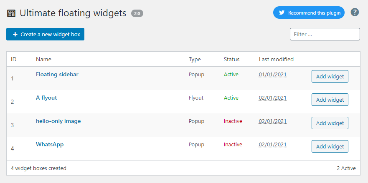Click the Ultimate floating widgets logo icon
Image resolution: width=368 pixels, height=183 pixels.
tap(11, 13)
